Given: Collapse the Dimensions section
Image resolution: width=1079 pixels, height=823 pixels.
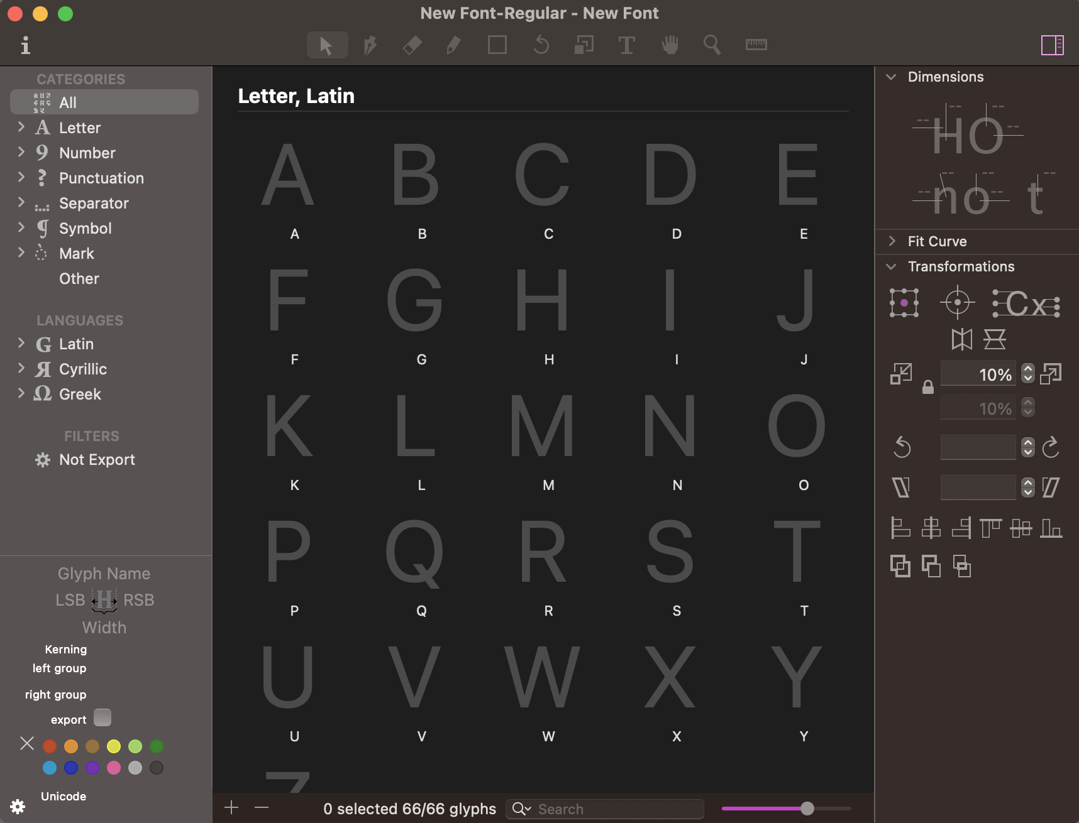Looking at the screenshot, I should (892, 77).
